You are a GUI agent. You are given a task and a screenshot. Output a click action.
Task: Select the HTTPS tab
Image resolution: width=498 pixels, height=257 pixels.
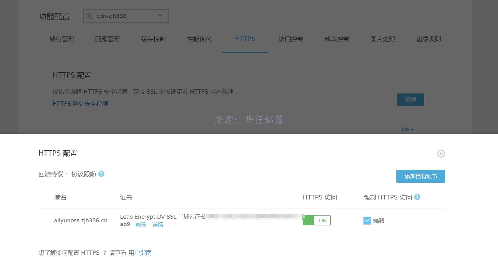tap(245, 39)
